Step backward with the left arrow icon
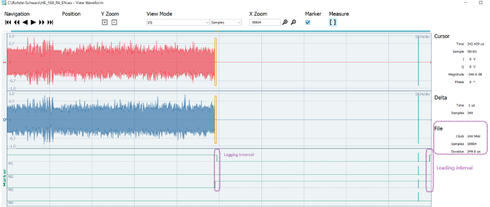This screenshot has width=490, height=207. (x=26, y=22)
